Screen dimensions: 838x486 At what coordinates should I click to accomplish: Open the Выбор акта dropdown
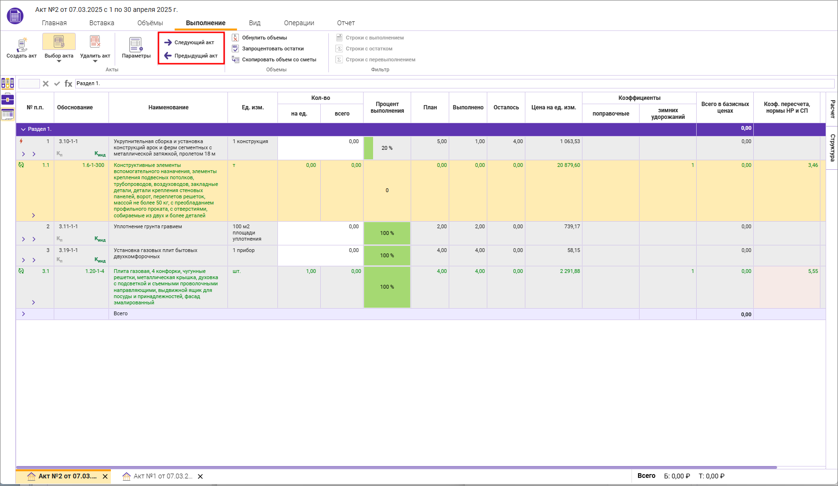coord(59,61)
